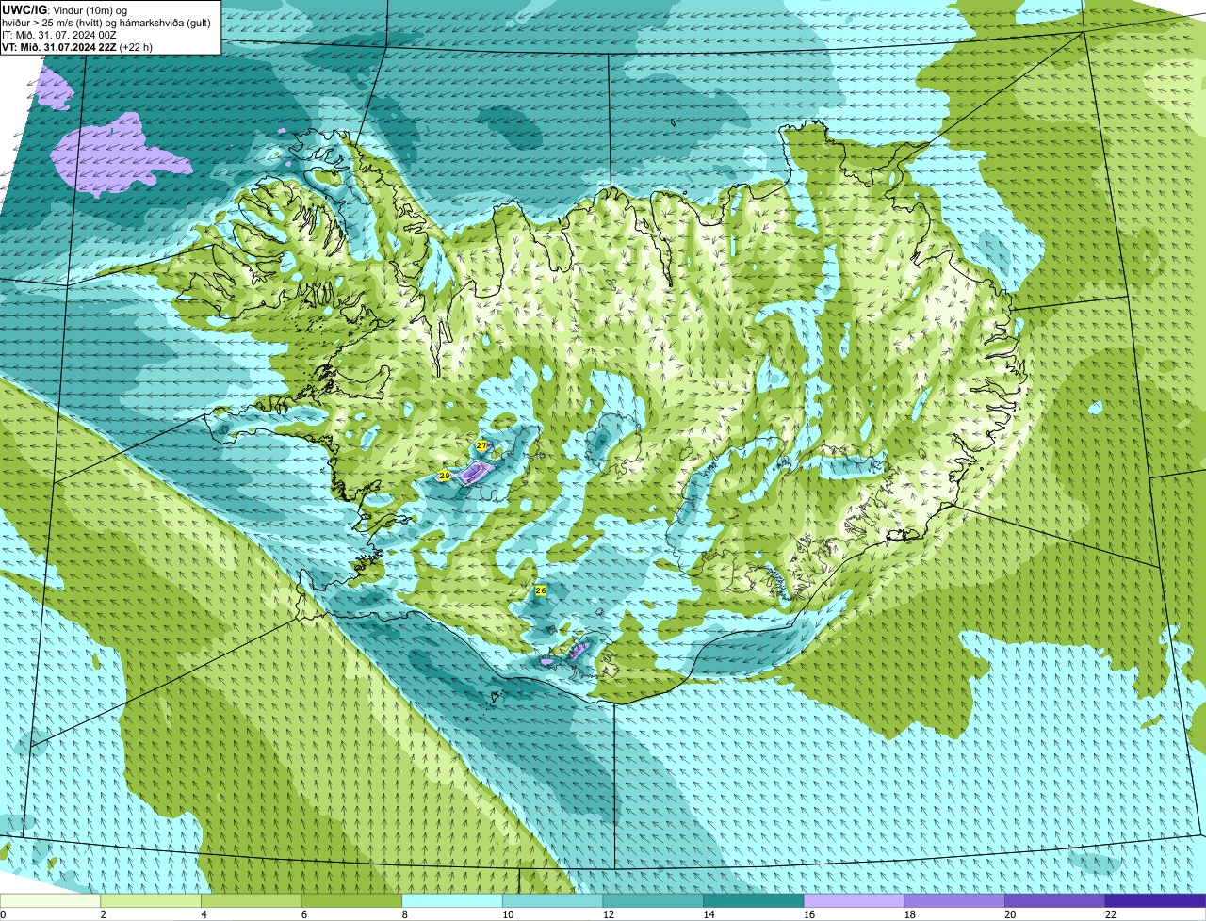Click the yellow gust marker labeled 29
Image resolution: width=1206 pixels, height=921 pixels.
point(445,477)
